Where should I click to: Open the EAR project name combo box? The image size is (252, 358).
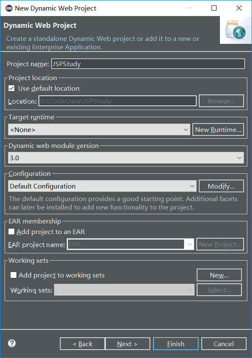coord(189,244)
